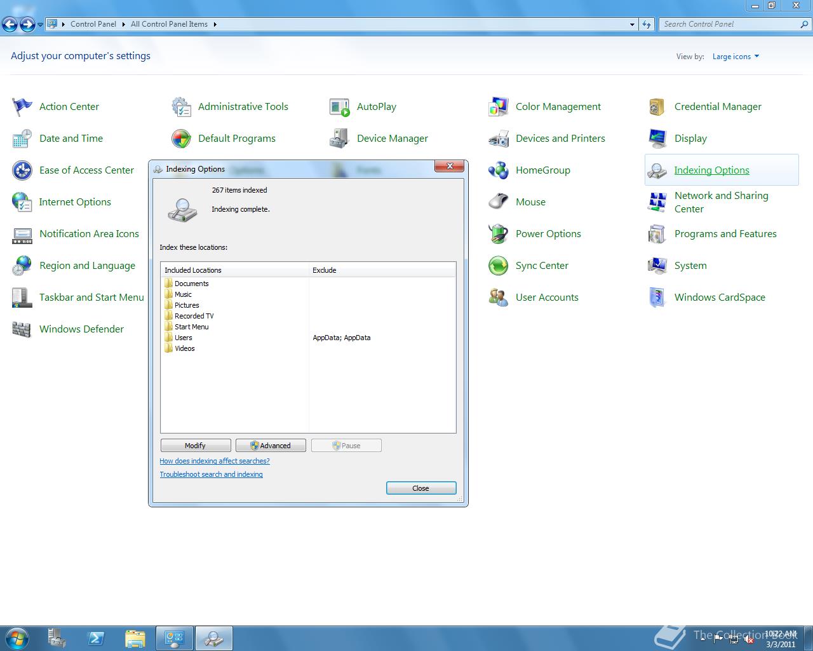Open the Windows Start orb
Screen dimensions: 813x651
click(17, 638)
